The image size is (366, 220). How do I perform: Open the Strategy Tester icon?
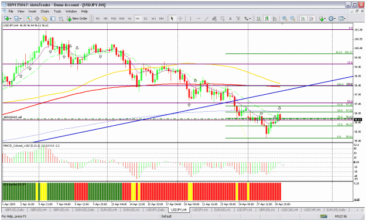pos(61,18)
